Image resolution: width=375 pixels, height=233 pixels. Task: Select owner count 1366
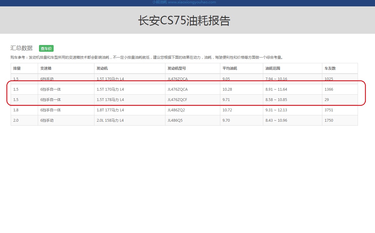(x=329, y=89)
